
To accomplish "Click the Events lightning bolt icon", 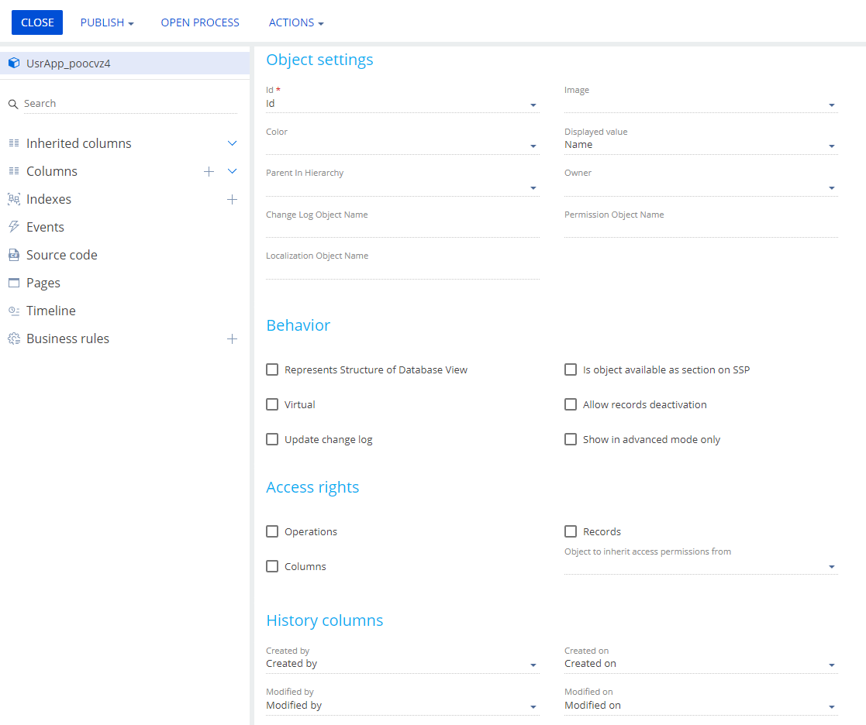I will click(13, 227).
